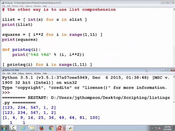Click Python Shell scrollbar up arrow

tap(174, 76)
